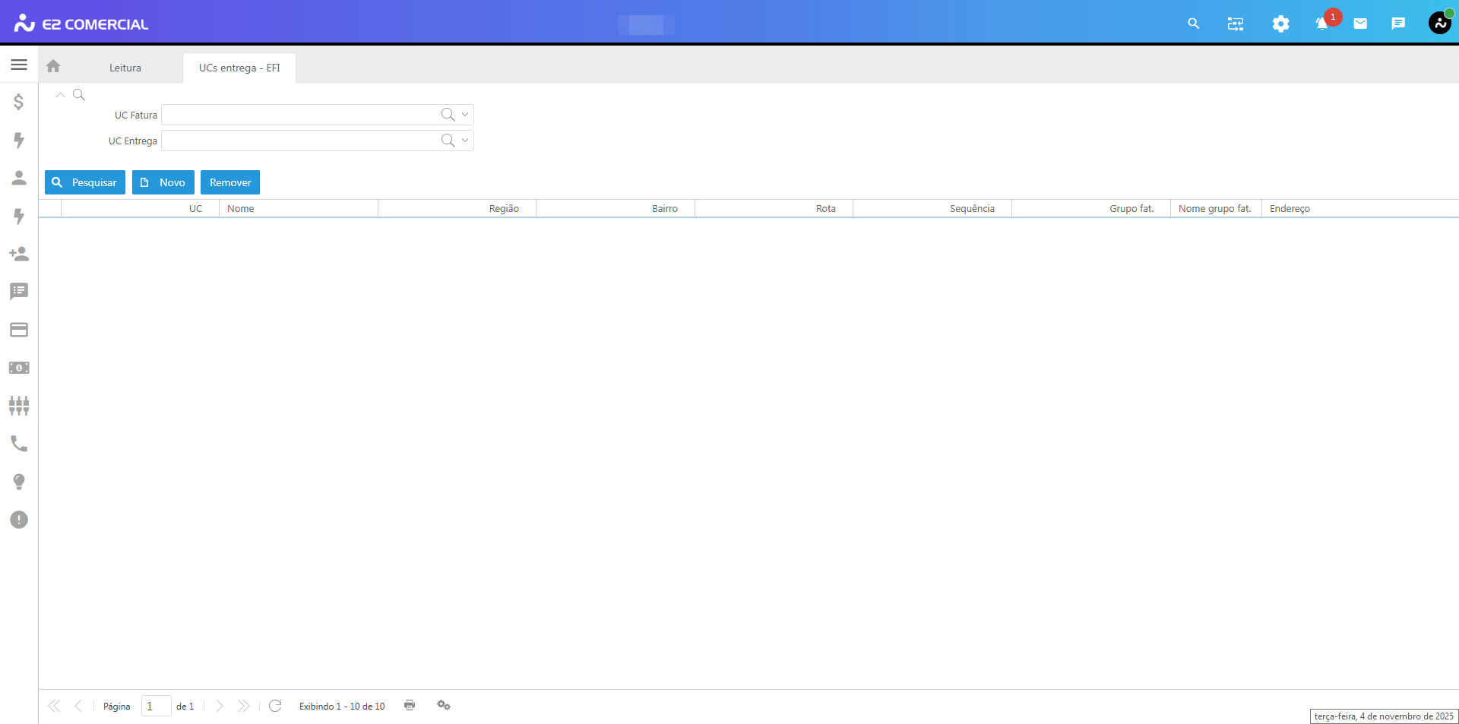Click the refresh icon in pagination bar
Viewport: 1459px width, 724px height.
point(275,706)
